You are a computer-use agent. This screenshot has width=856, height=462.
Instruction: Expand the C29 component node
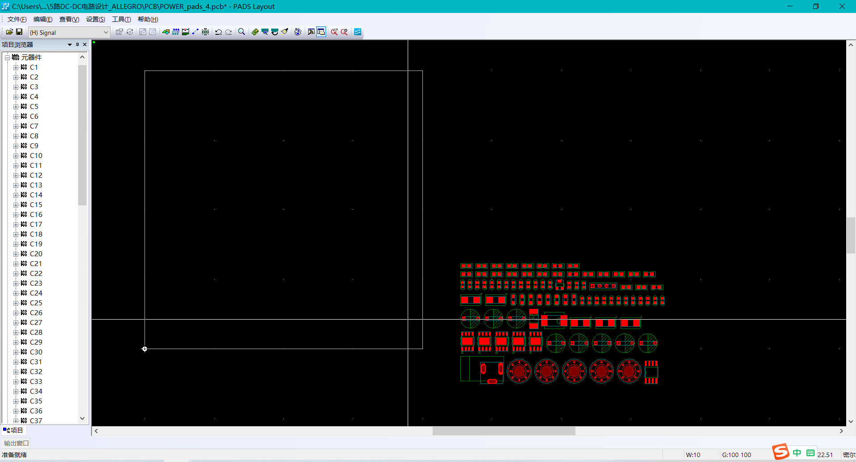(16, 342)
